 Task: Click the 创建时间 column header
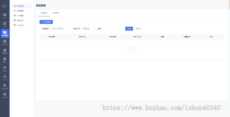point(187,37)
